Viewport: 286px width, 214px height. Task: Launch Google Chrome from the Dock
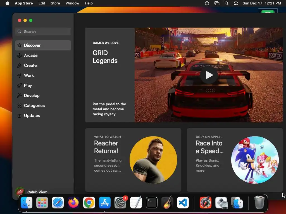tap(89, 203)
